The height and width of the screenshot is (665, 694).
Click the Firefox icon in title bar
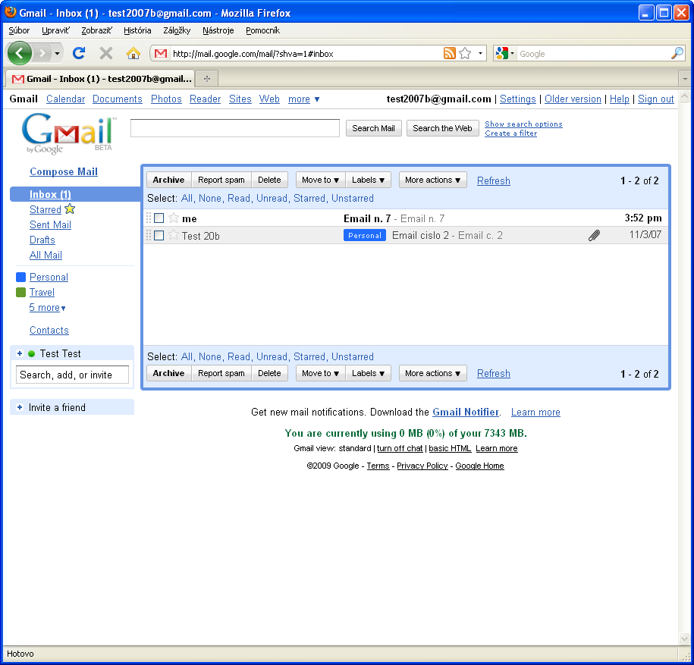(10, 12)
